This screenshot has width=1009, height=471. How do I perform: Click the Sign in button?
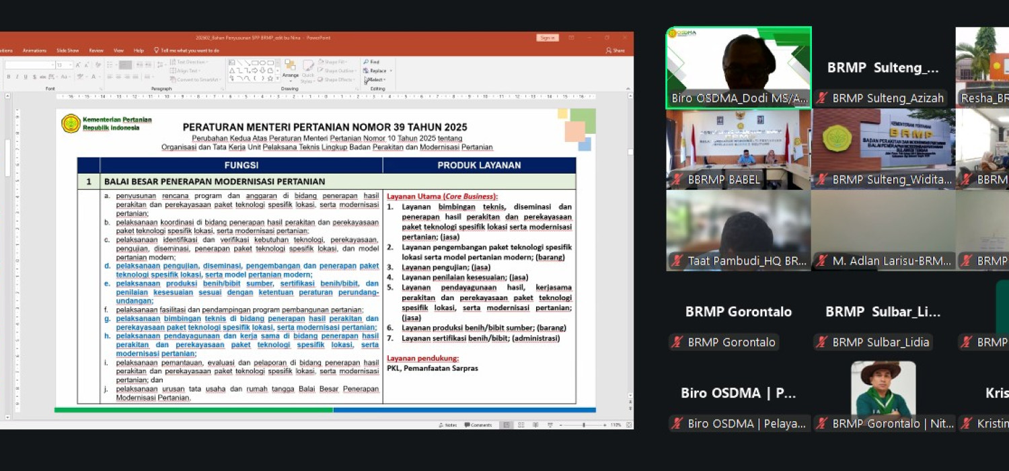[548, 38]
